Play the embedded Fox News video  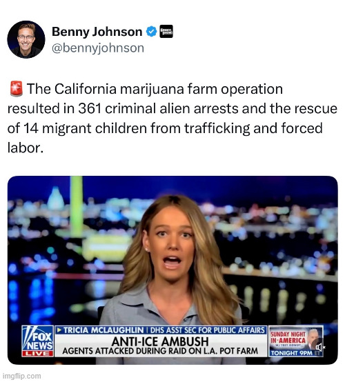(x=172, y=270)
